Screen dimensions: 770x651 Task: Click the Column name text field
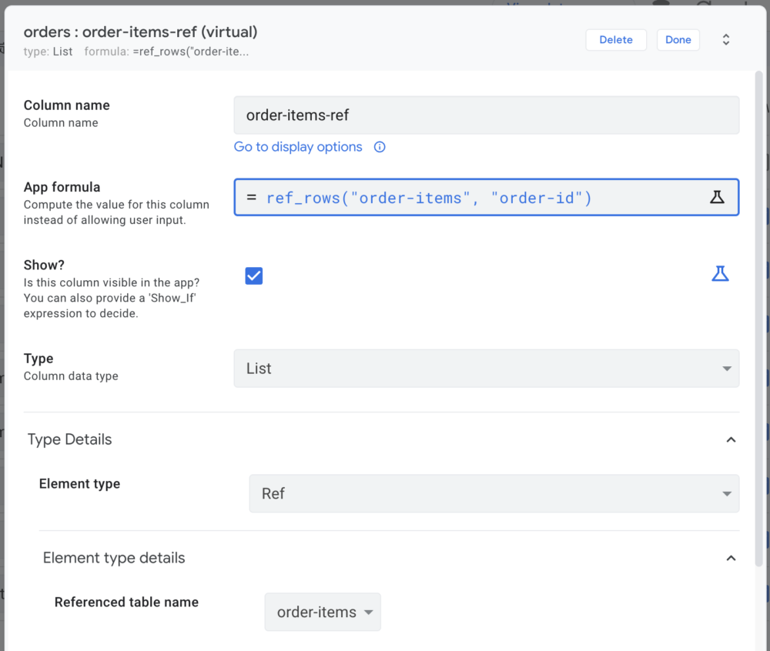pyautogui.click(x=486, y=115)
